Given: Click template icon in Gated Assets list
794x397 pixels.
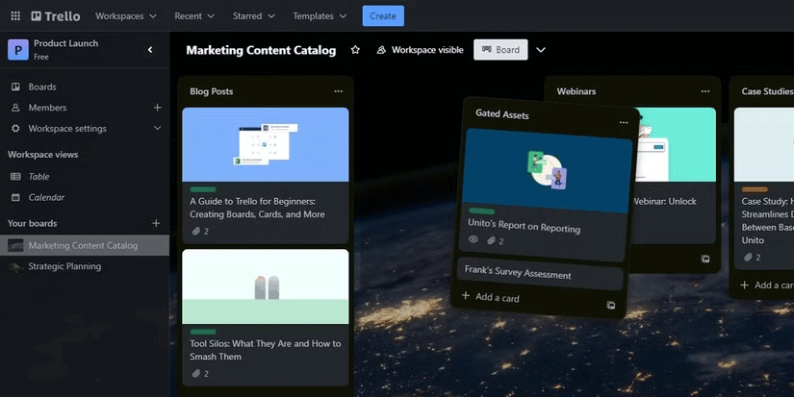Looking at the screenshot, I should click(x=611, y=306).
